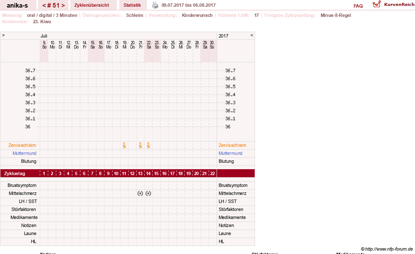This screenshot has width=415, height=254.
Task: Click left 'Blutung' row label
Action: point(29,161)
